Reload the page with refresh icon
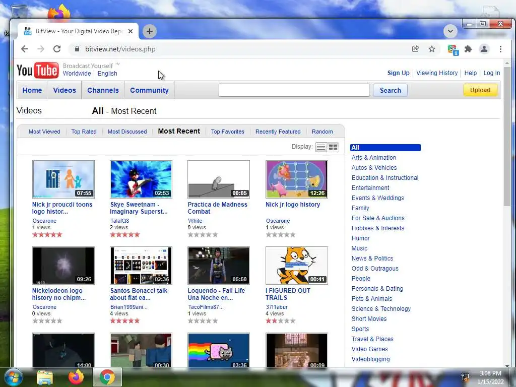This screenshot has height=387, width=516. (x=57, y=49)
